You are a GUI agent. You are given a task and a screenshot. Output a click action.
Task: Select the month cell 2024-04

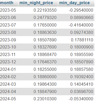(x=8, y=92)
